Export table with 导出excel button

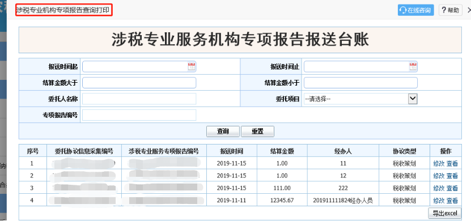pyautogui.click(x=444, y=213)
